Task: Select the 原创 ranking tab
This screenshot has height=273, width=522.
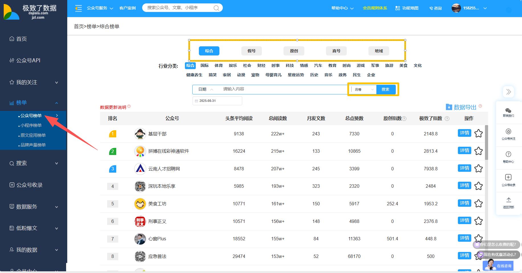Action: [x=294, y=51]
